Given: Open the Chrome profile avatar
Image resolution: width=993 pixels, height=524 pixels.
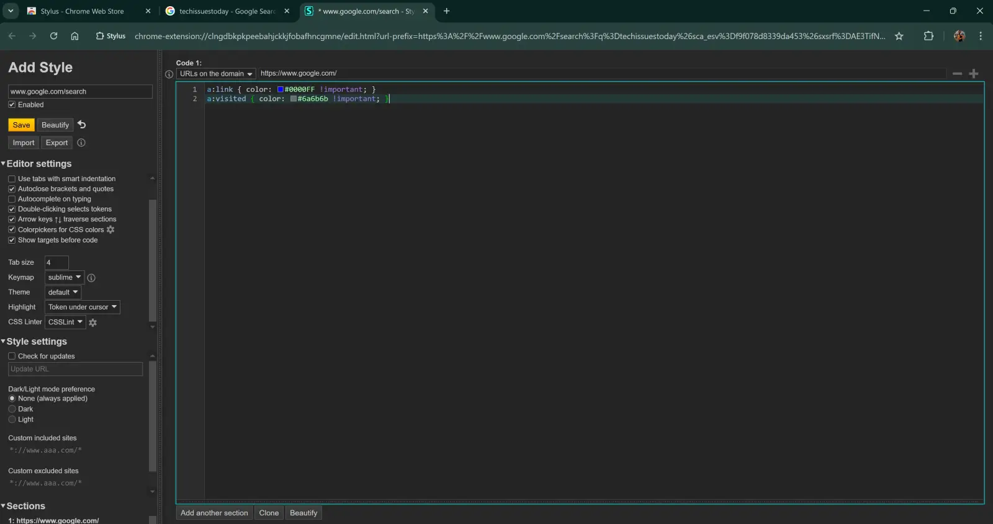Looking at the screenshot, I should tap(959, 36).
